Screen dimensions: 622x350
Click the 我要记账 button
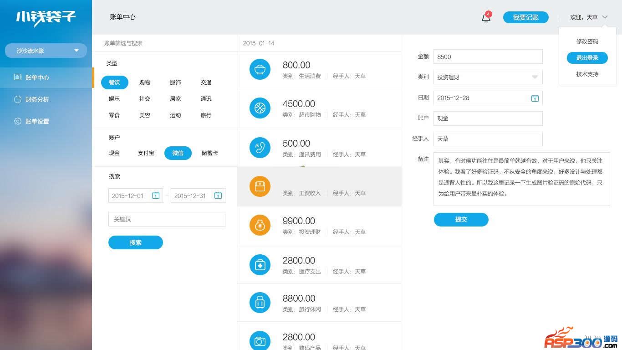[525, 17]
